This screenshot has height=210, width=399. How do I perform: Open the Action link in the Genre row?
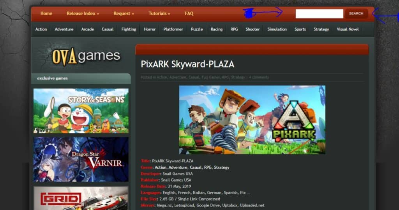160,167
